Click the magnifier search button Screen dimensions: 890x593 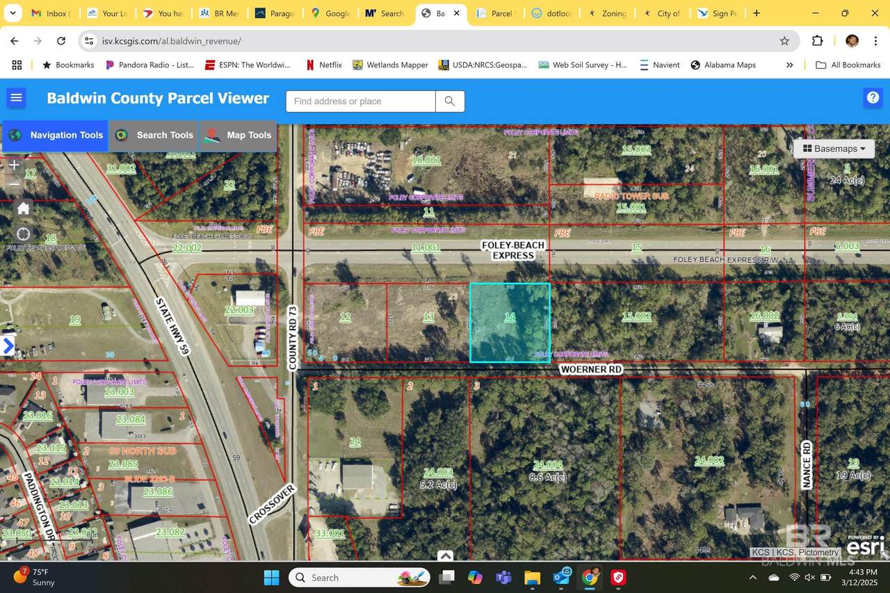click(x=450, y=101)
